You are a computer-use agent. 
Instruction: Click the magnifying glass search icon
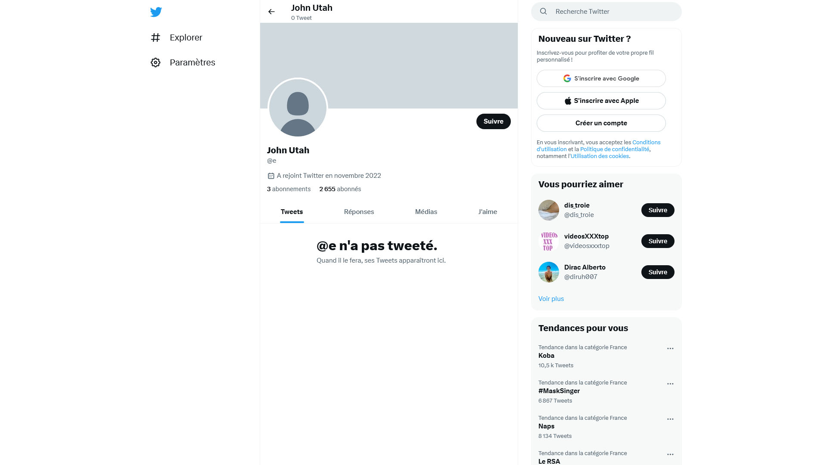tap(544, 12)
